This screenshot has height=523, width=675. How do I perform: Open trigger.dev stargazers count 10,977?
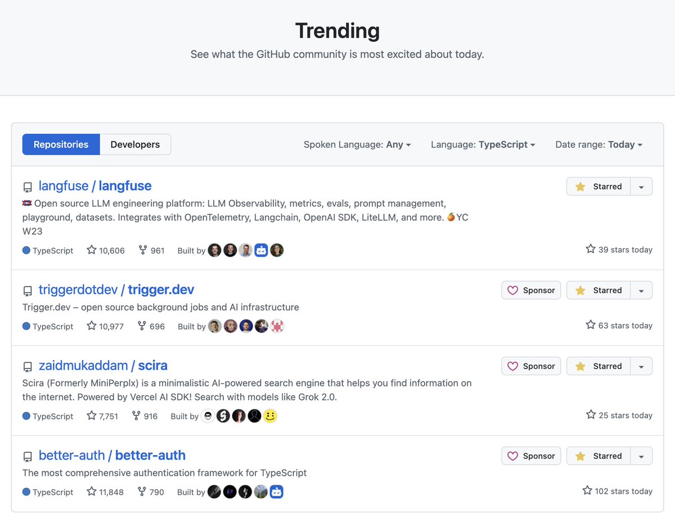point(105,326)
